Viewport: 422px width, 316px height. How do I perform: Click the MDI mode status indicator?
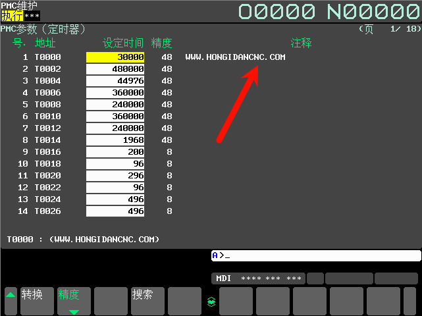258,278
